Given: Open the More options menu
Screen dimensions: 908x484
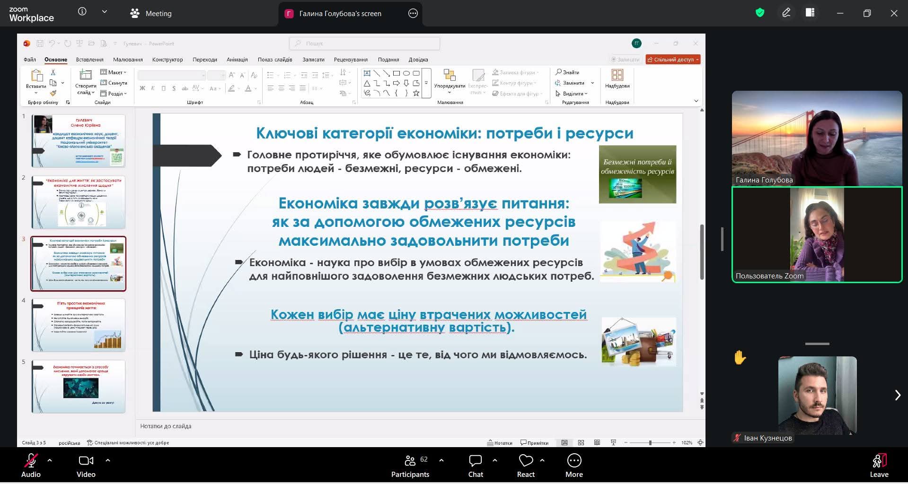Looking at the screenshot, I should [x=573, y=465].
